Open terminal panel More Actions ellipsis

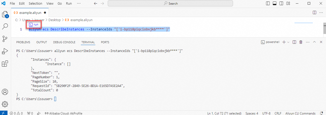(x=308, y=42)
